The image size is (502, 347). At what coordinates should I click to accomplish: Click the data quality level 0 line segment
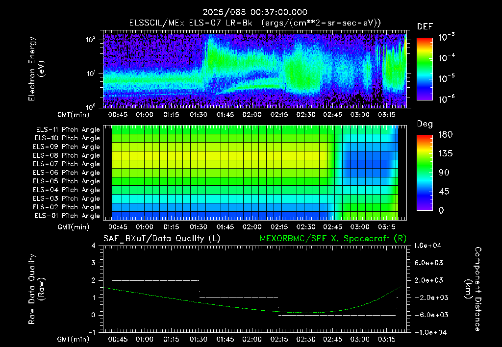(x=337, y=315)
